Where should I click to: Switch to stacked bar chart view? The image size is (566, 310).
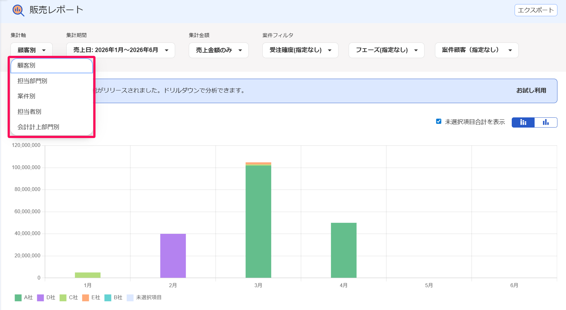523,122
